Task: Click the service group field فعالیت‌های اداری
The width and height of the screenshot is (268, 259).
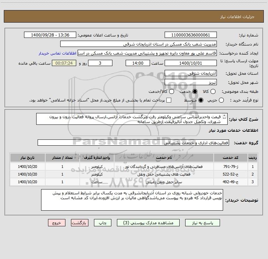Action: [133, 143]
